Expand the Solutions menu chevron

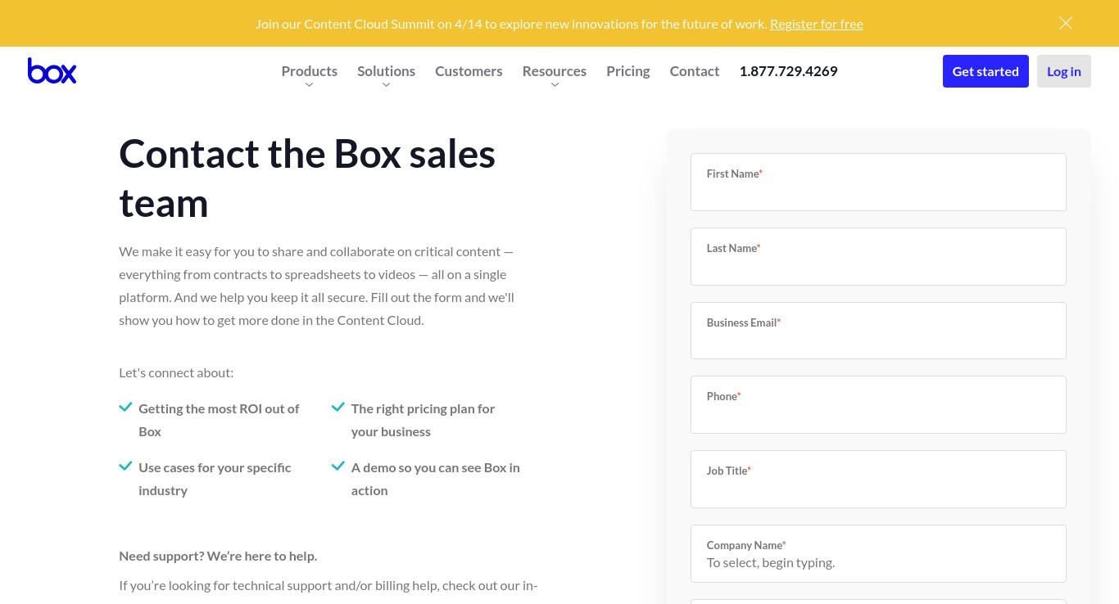click(386, 85)
